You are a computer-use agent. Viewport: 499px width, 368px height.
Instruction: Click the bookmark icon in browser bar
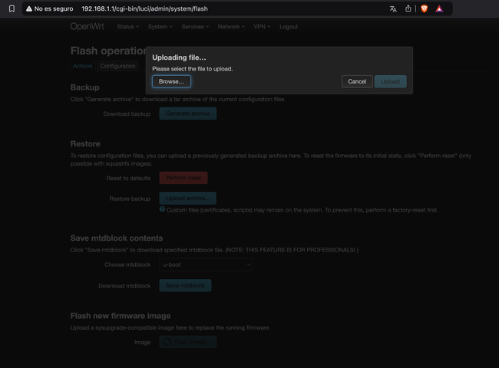[x=12, y=8]
